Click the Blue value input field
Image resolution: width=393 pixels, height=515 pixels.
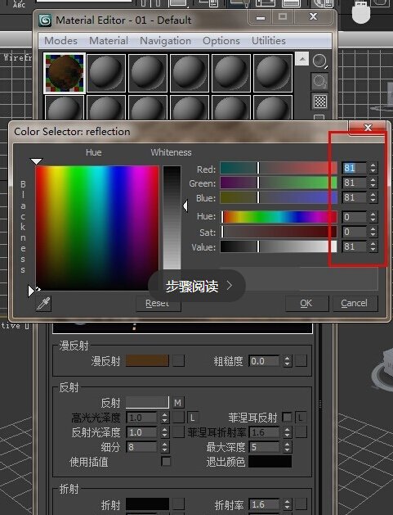point(355,197)
